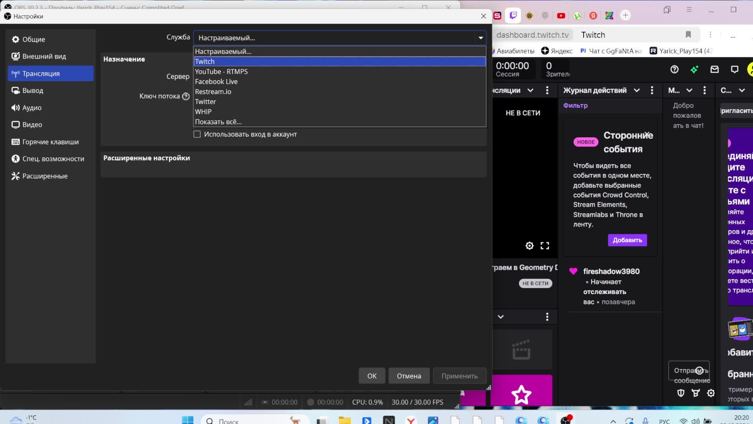Image resolution: width=753 pixels, height=424 pixels.
Task: Open the Twitch dashboard help icon
Action: [x=674, y=69]
